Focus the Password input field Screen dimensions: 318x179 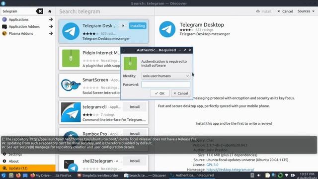click(x=165, y=85)
